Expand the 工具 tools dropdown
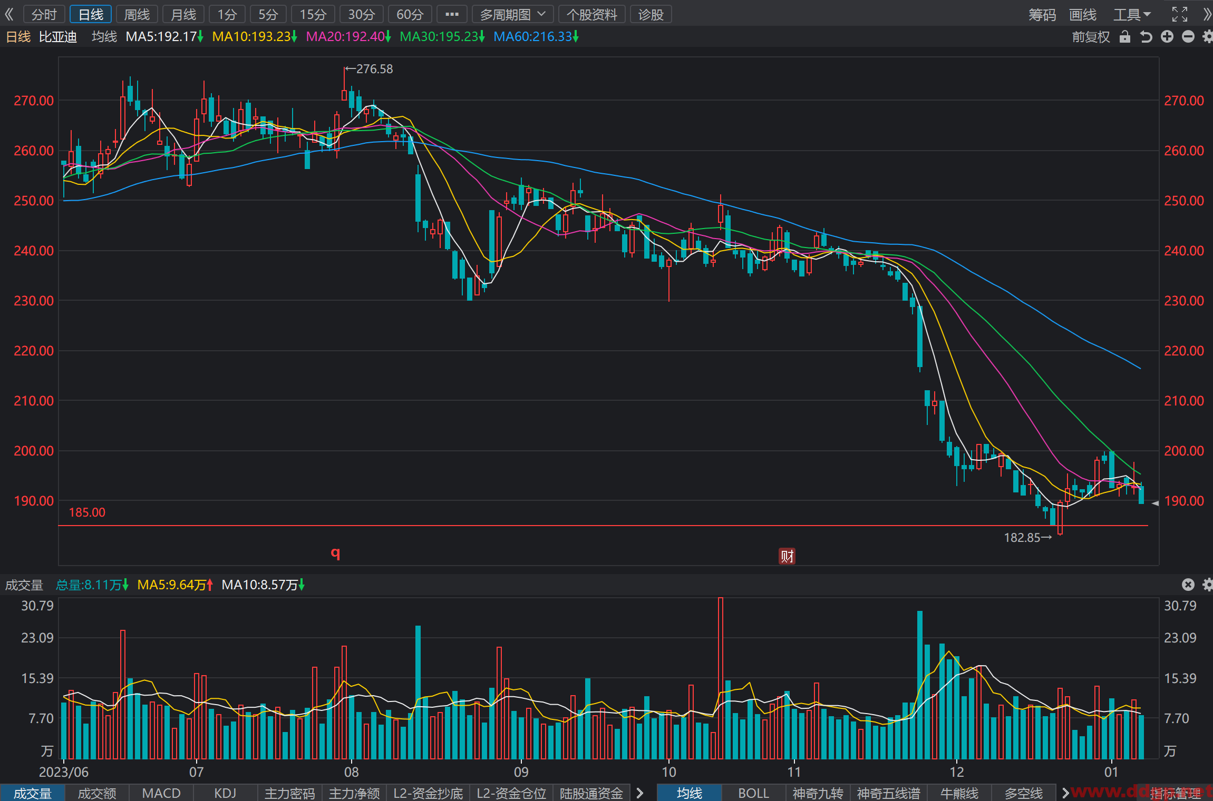The image size is (1213, 801). coord(1132,14)
